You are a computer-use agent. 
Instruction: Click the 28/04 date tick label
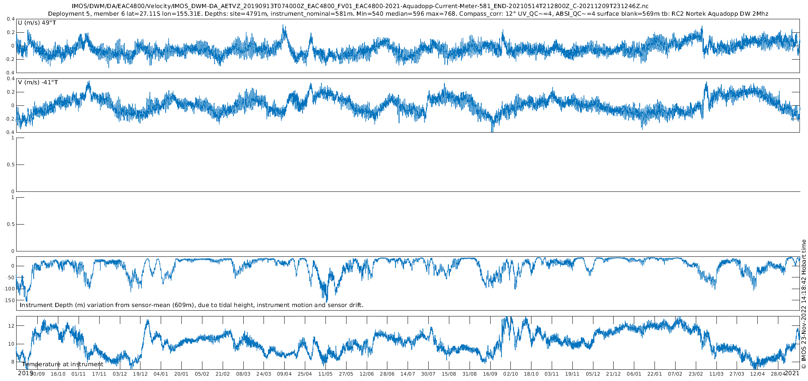click(x=778, y=374)
